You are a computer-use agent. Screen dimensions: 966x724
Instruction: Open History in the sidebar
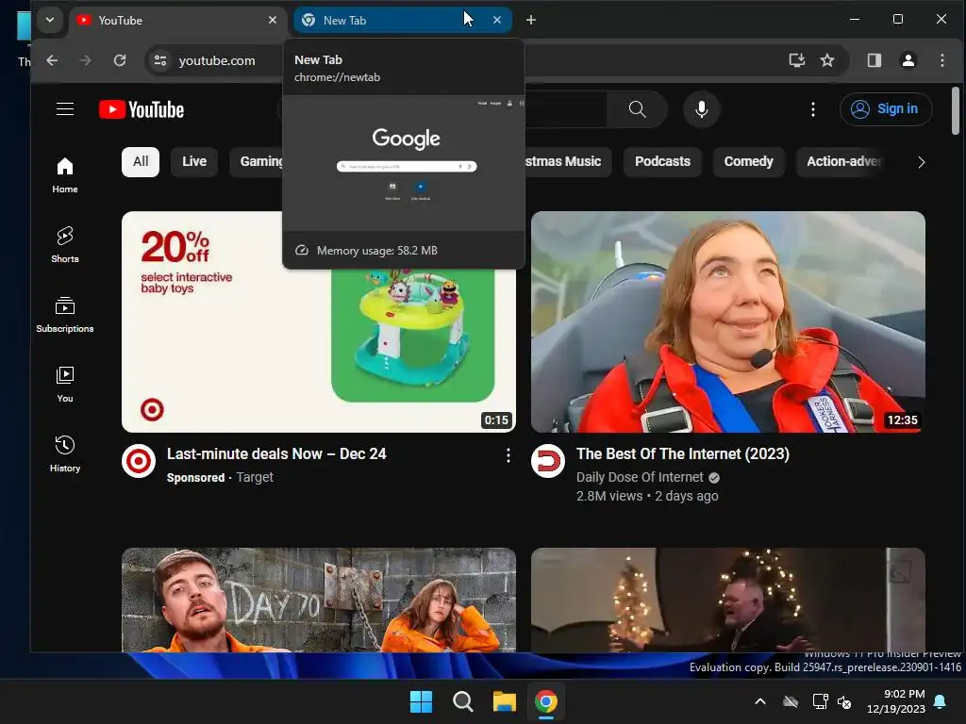click(x=65, y=453)
